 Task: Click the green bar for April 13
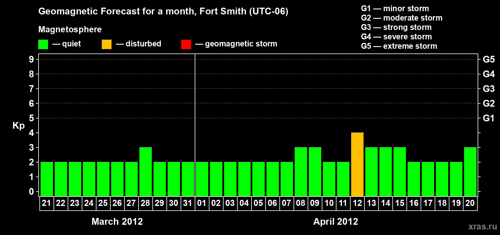(x=371, y=172)
